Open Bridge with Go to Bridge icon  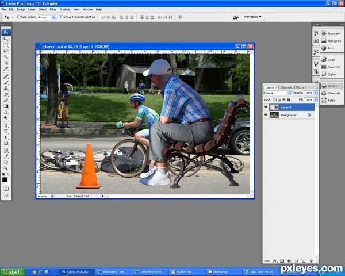pos(236,17)
